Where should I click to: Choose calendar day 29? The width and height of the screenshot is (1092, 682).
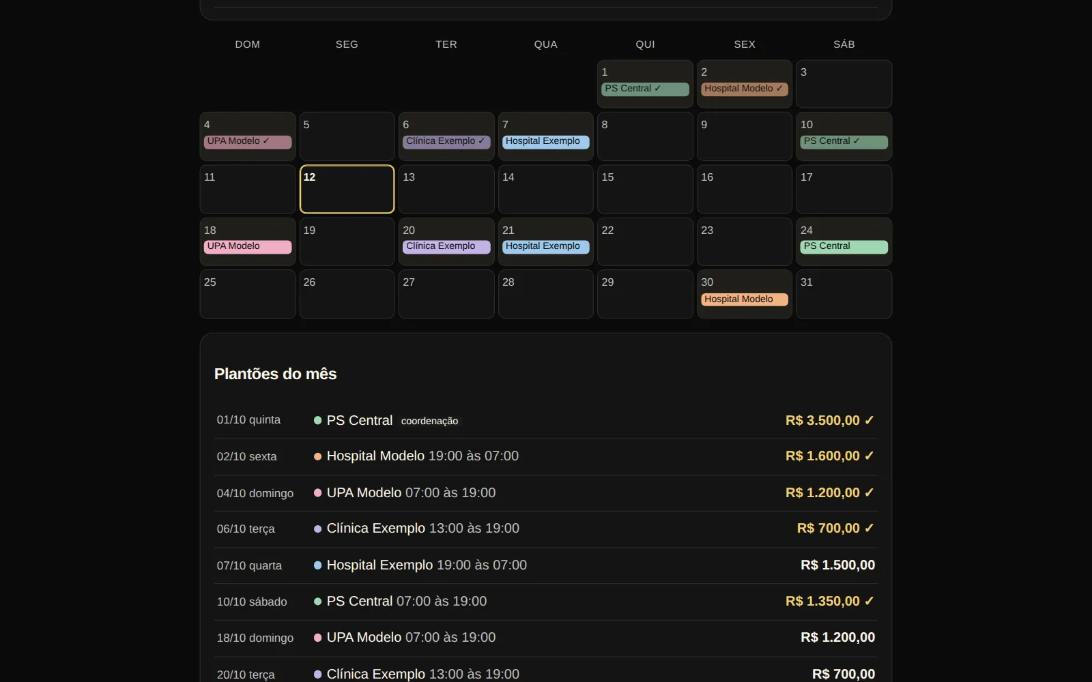tap(645, 294)
